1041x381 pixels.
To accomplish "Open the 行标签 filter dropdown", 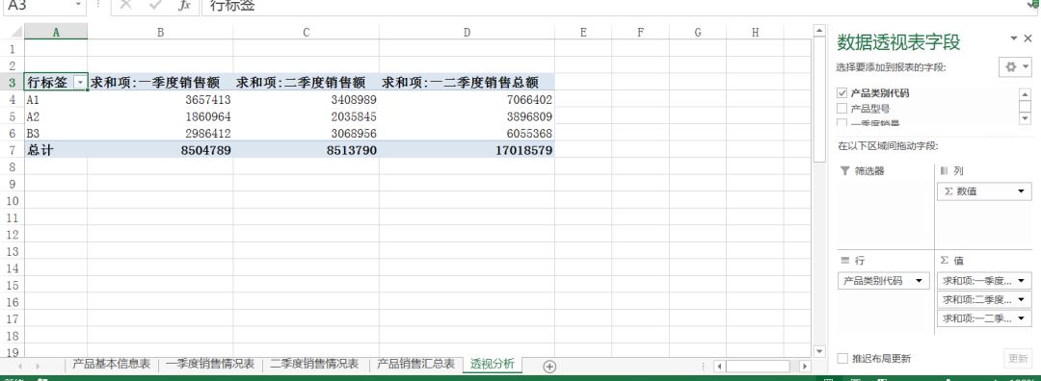I will click(80, 82).
